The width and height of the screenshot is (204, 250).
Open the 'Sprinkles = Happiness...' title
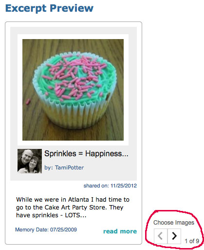coord(86,154)
